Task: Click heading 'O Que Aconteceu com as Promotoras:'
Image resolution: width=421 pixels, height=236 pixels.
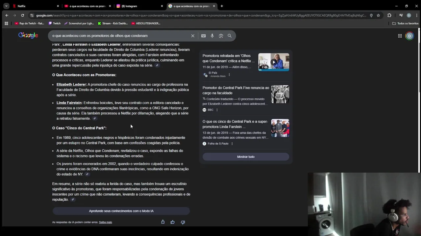Action: click(x=84, y=75)
